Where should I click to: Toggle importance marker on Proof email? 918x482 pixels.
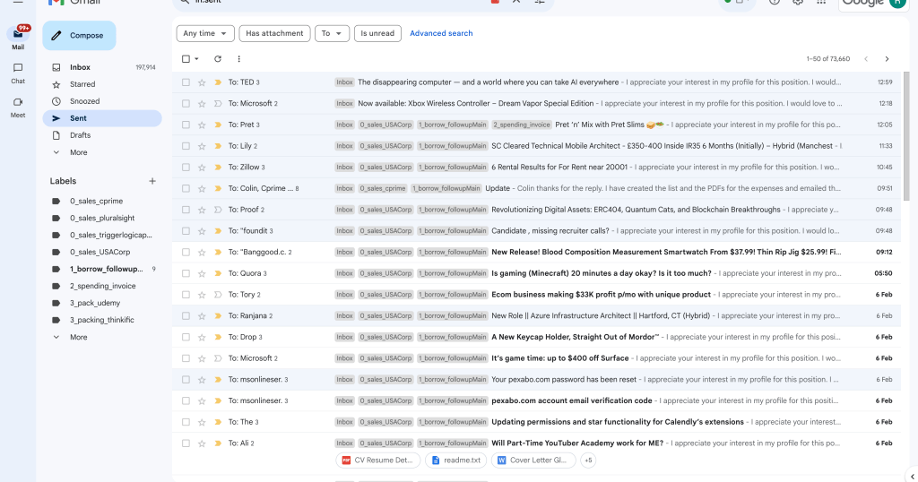pyautogui.click(x=218, y=210)
